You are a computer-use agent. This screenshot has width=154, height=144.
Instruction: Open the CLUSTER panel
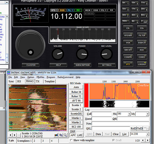coord(30,65)
